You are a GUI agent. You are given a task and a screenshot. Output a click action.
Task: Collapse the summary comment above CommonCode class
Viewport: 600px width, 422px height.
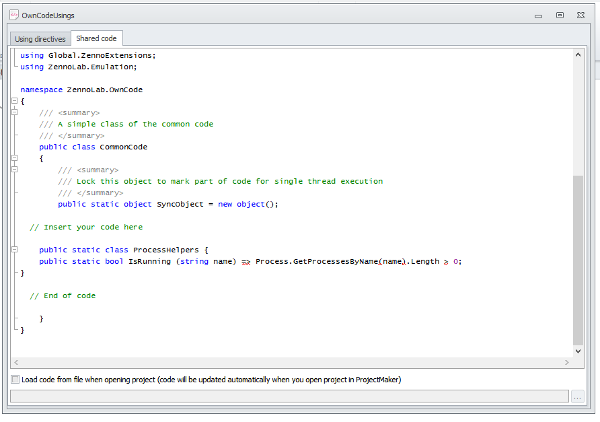tap(15, 112)
